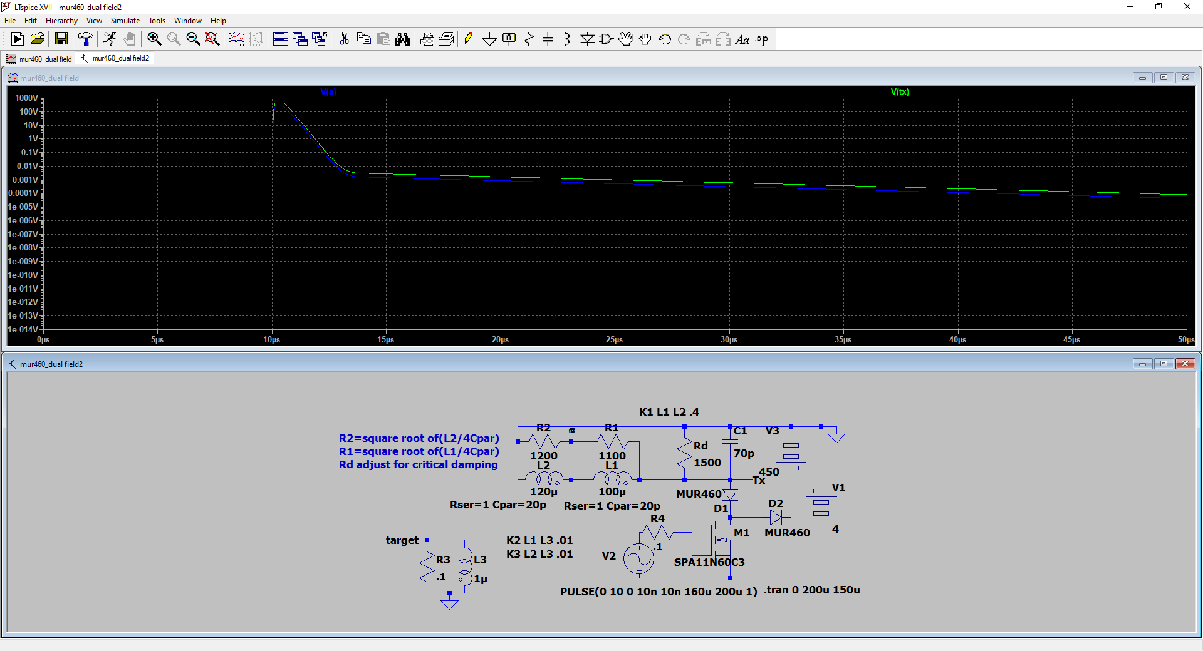Image resolution: width=1203 pixels, height=651 pixels.
Task: Click the SPICE directive .op icon
Action: click(762, 39)
